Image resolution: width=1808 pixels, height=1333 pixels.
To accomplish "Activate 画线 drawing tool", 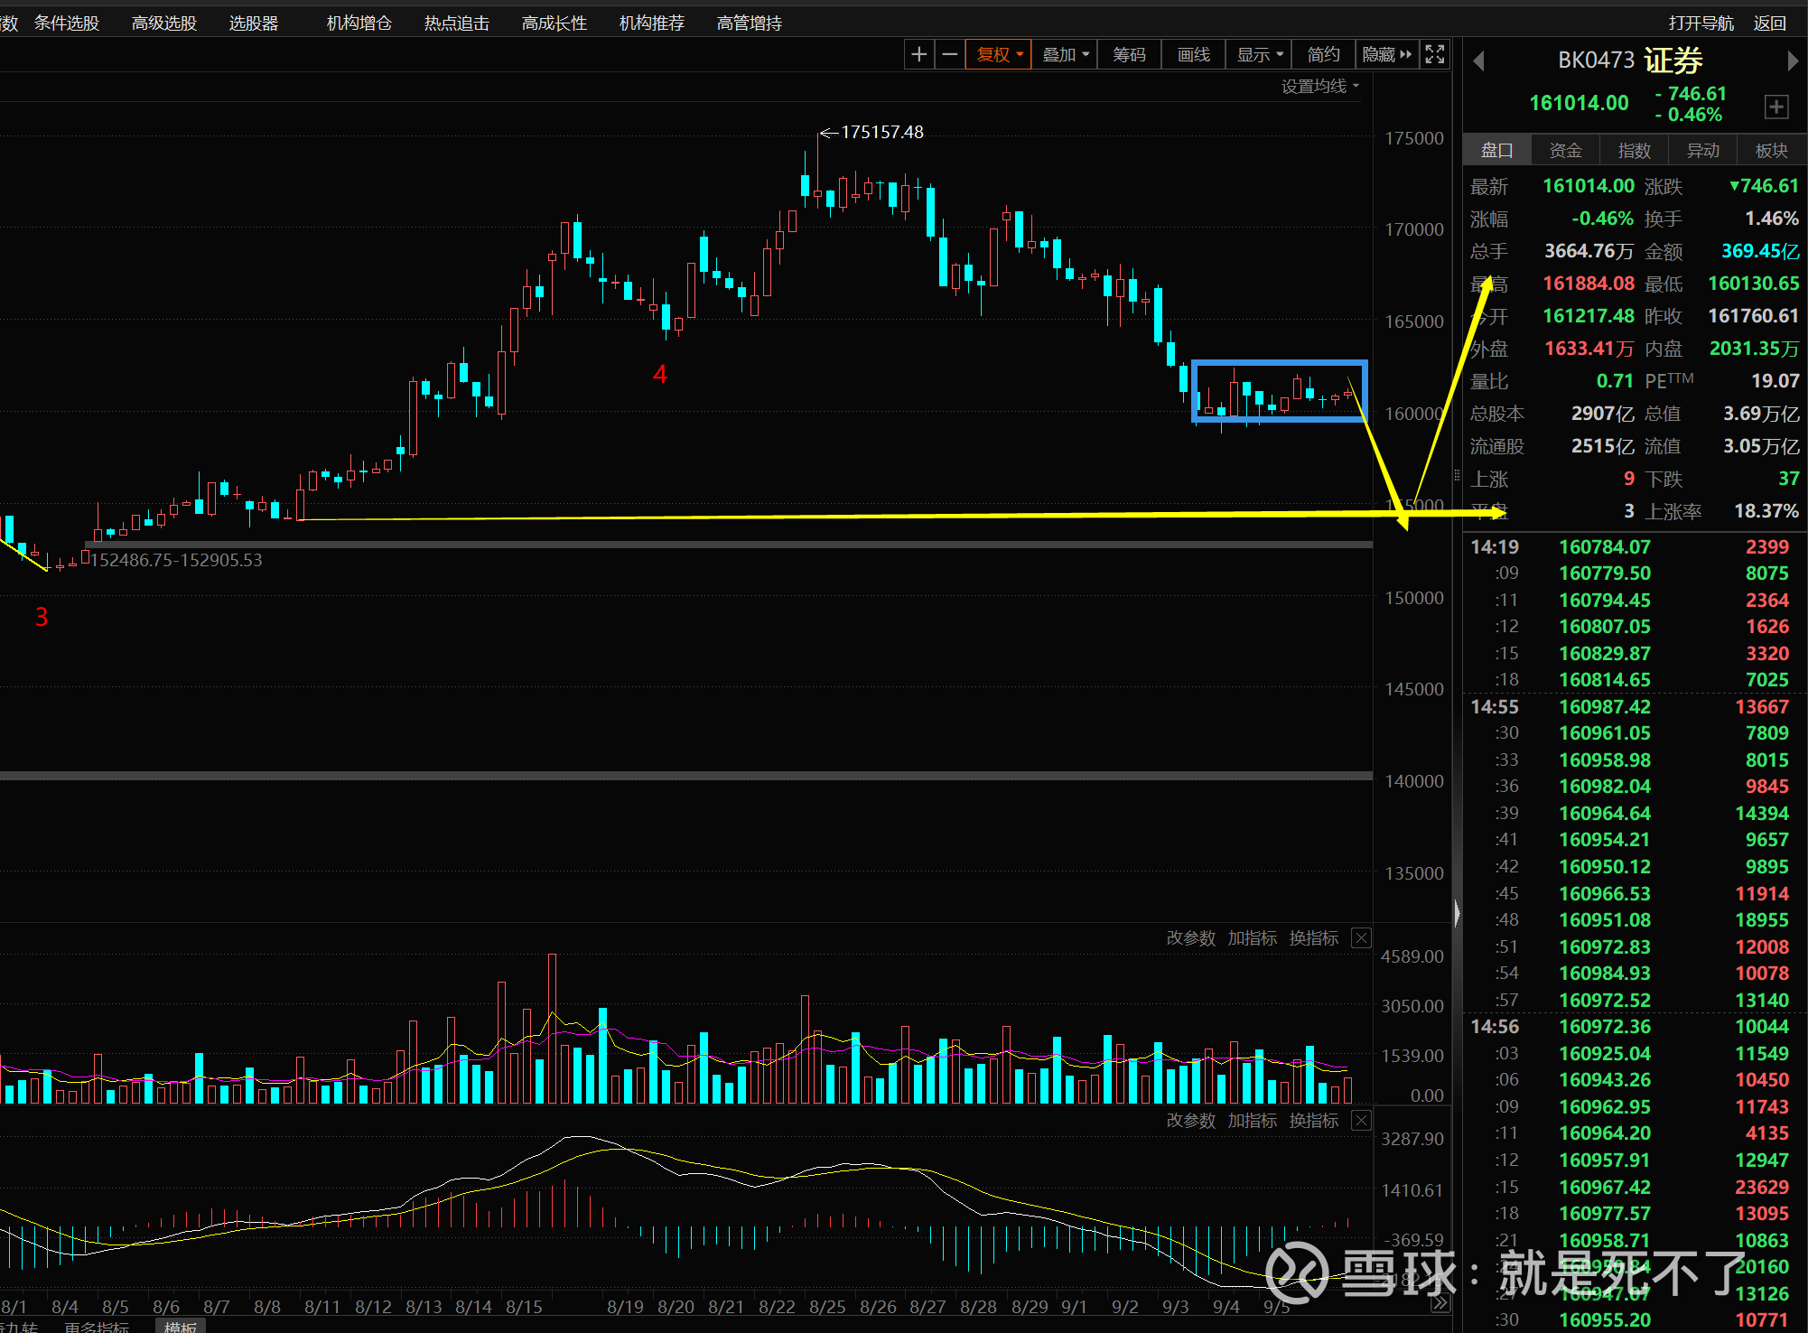I will pos(1193,55).
